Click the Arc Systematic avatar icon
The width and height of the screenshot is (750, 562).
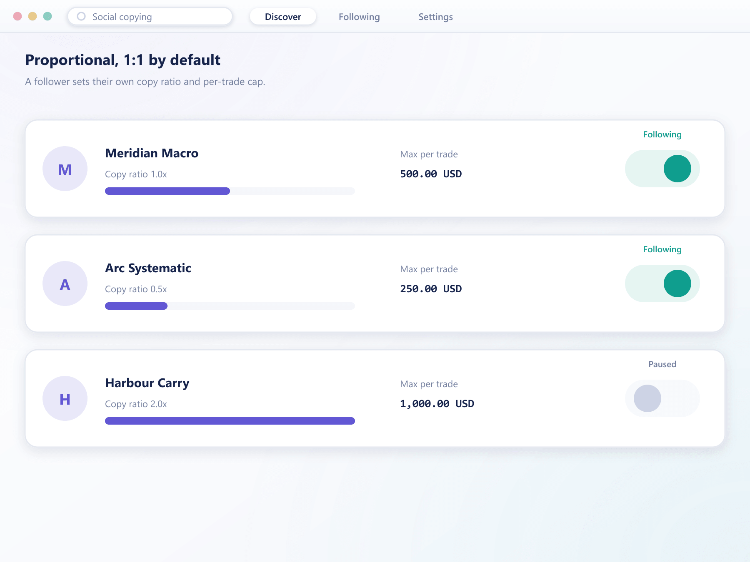tap(65, 283)
